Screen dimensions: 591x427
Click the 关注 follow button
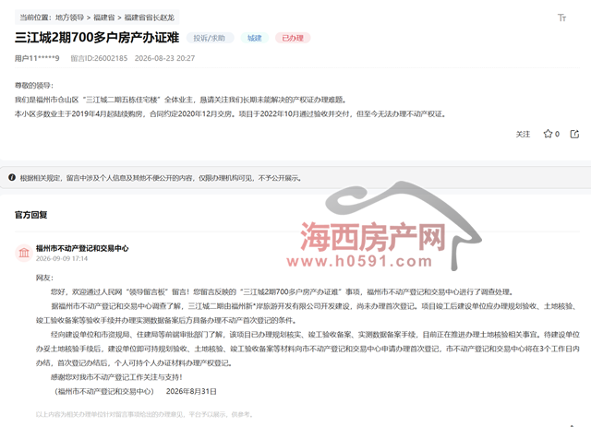[523, 134]
